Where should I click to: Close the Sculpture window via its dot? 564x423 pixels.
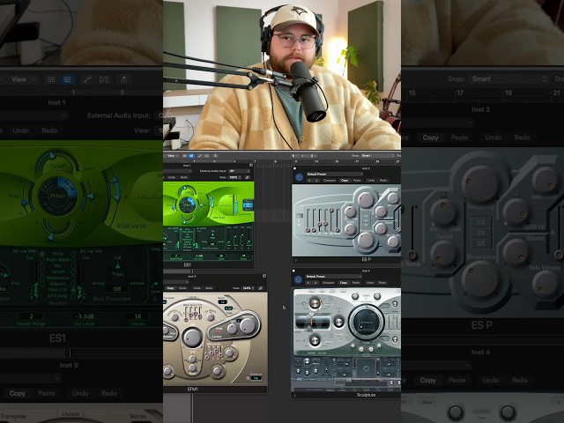tap(293, 271)
